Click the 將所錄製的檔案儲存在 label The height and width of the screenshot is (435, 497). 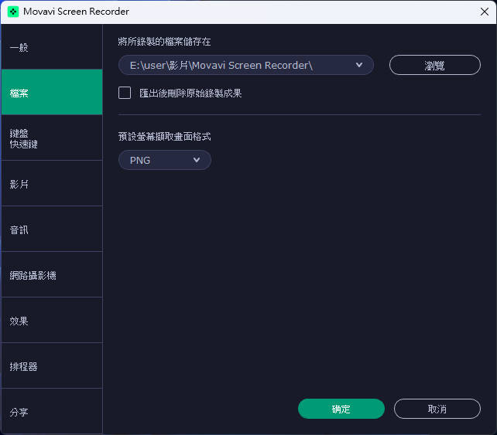(x=164, y=42)
